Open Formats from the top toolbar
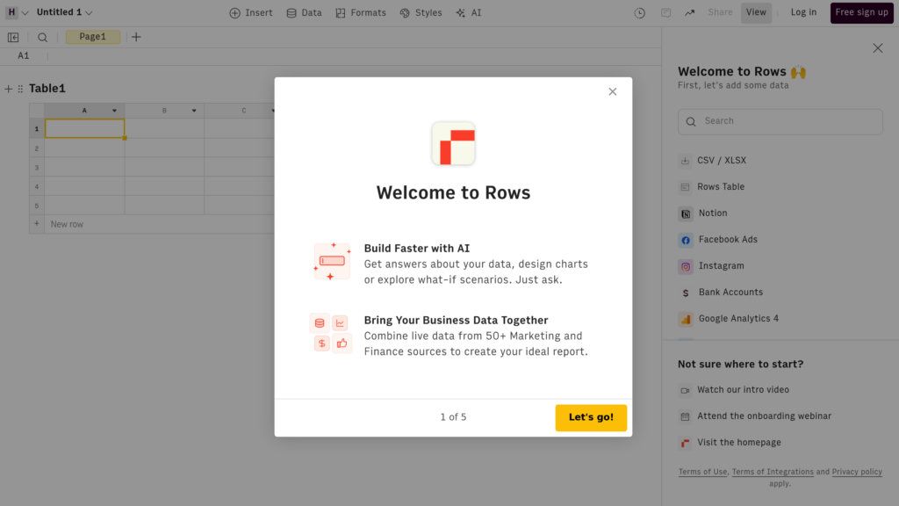This screenshot has height=506, width=899. 339,12
